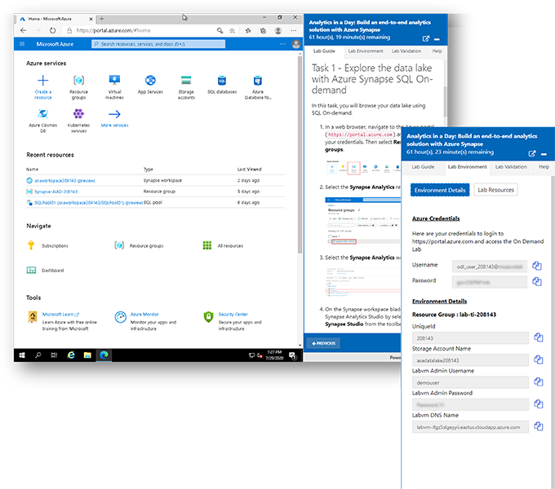Open Azure Database service icon

pos(258,81)
